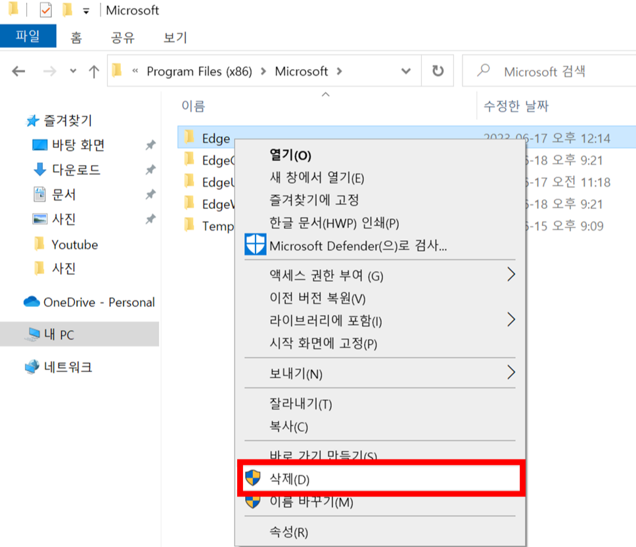Click the Edge folder icon in the file list

pos(191,138)
